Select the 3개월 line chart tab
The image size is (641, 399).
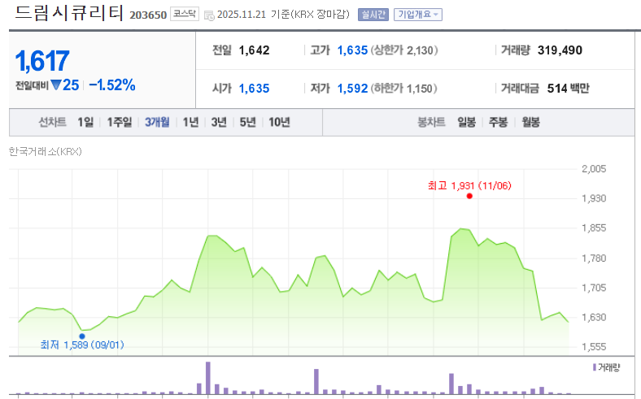pos(157,122)
